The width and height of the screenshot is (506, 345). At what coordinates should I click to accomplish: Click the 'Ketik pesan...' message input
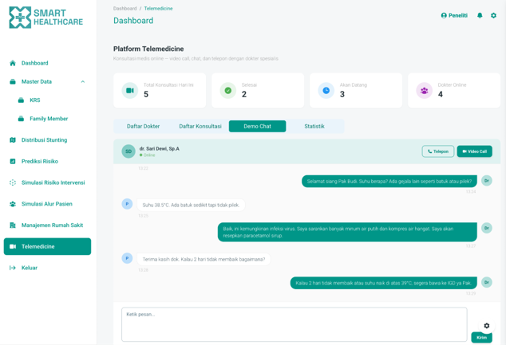click(x=295, y=324)
